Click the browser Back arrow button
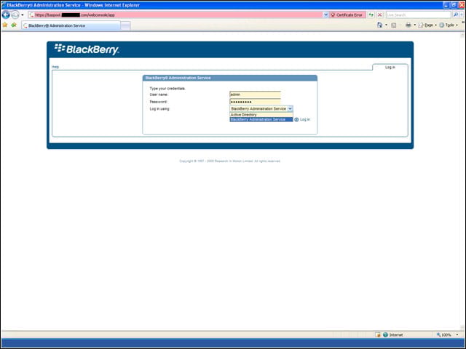 point(6,15)
